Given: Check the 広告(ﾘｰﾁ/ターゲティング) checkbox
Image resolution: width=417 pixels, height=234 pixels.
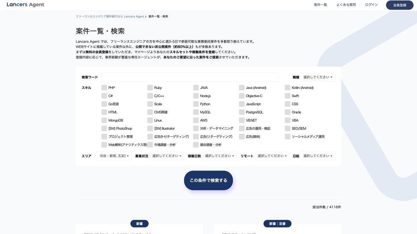Looking at the screenshot, I should pyautogui.click(x=150, y=137).
